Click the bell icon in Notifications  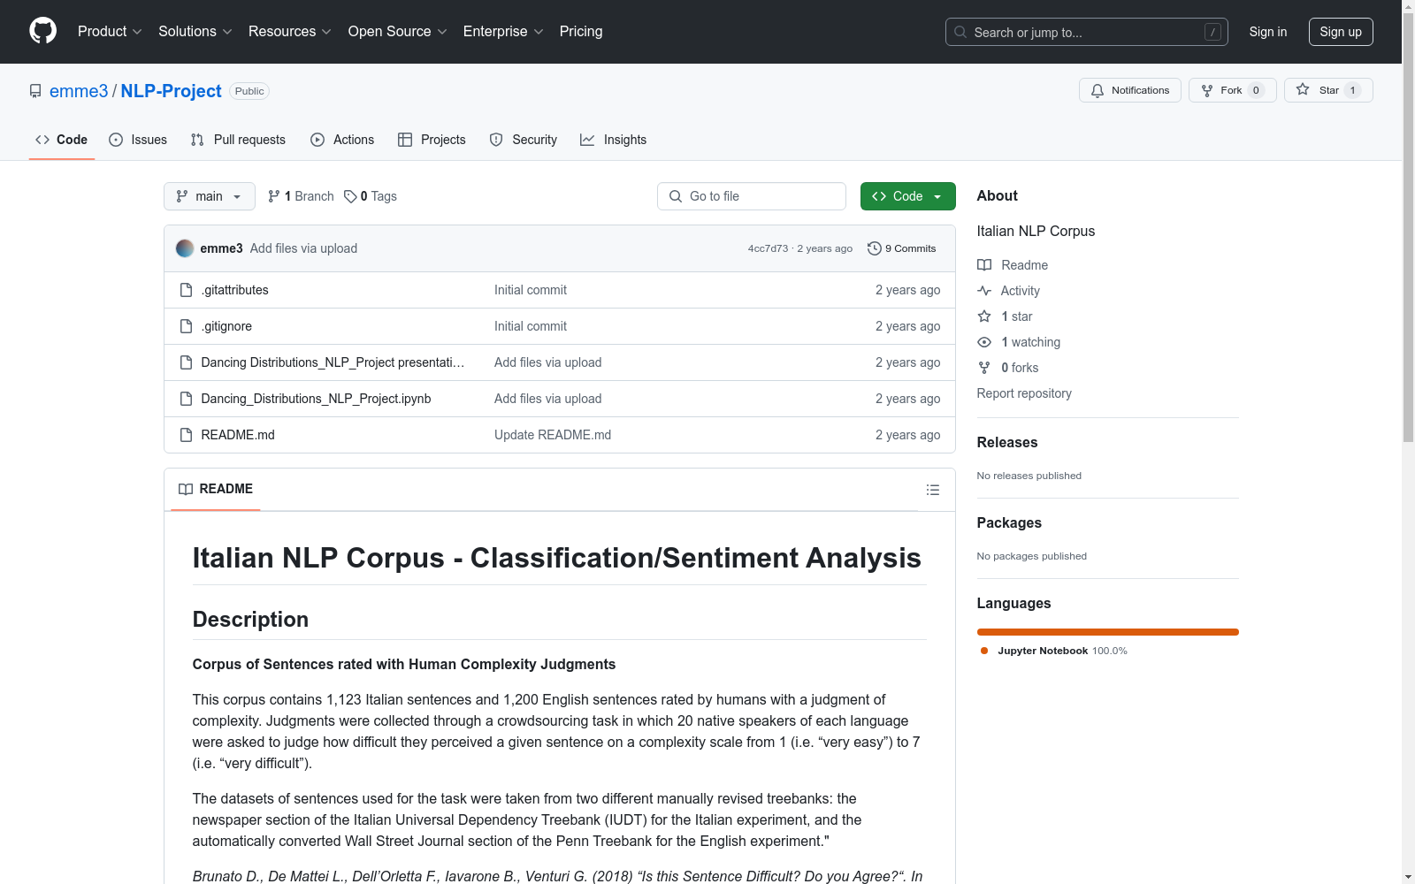1098,90
